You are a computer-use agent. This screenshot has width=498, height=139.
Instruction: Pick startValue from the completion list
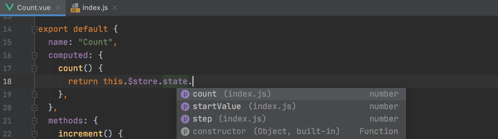tap(291, 107)
